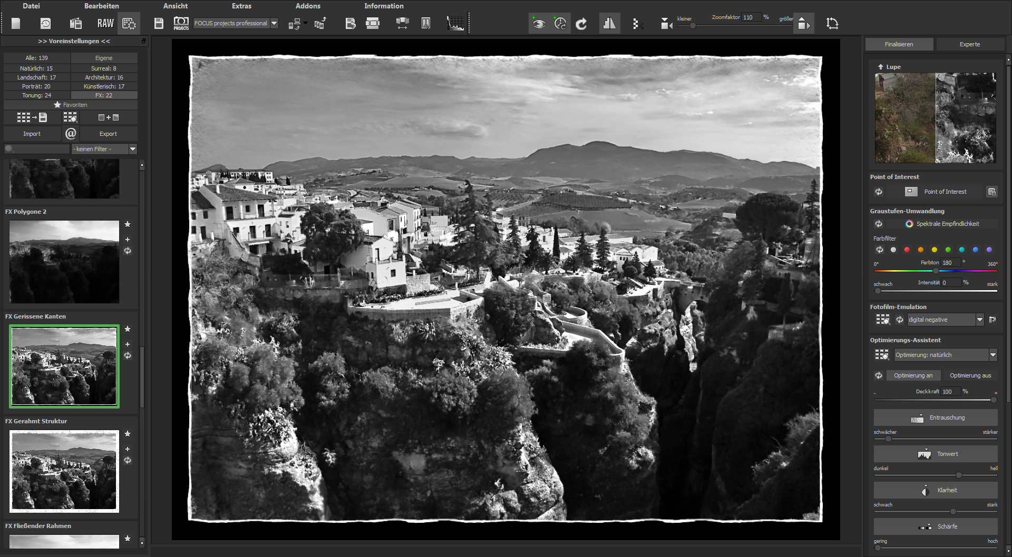Select the FX Gerissene Kanten preset thumbnail
1012x557 pixels.
click(x=64, y=366)
